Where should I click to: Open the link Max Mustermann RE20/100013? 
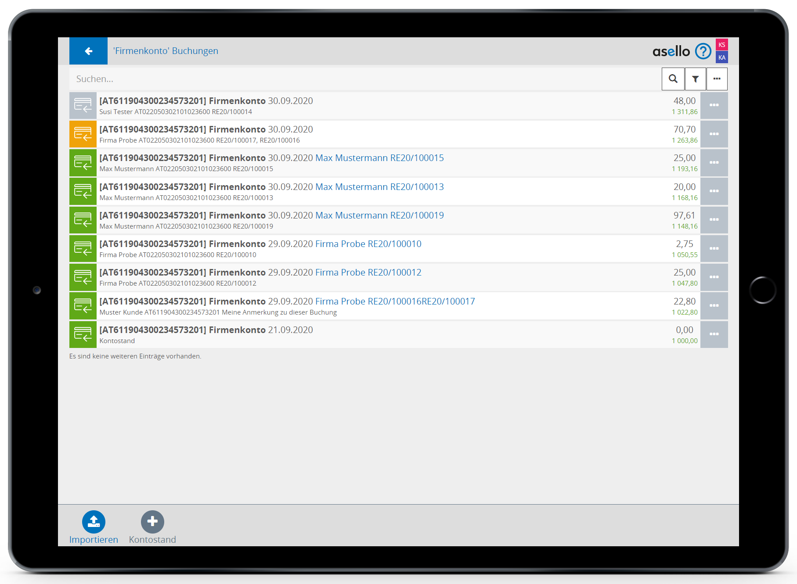(x=379, y=187)
